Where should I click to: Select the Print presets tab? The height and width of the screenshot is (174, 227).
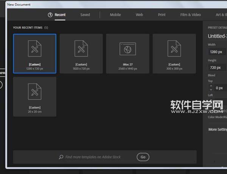pos(162,15)
